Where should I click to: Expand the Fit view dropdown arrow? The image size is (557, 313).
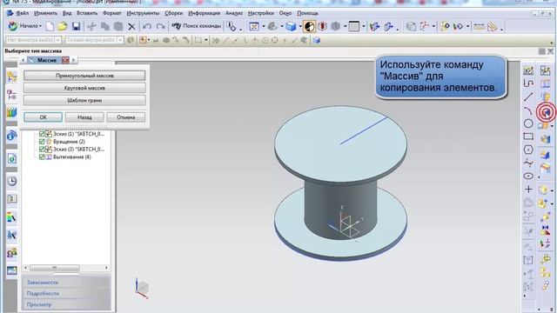263,27
